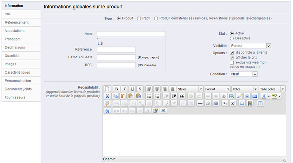Insert a horizontal rule line

[200, 104]
